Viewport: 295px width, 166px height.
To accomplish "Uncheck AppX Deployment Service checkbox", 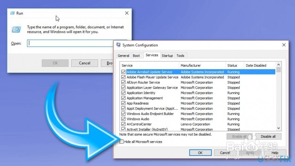I will click(x=123, y=109).
